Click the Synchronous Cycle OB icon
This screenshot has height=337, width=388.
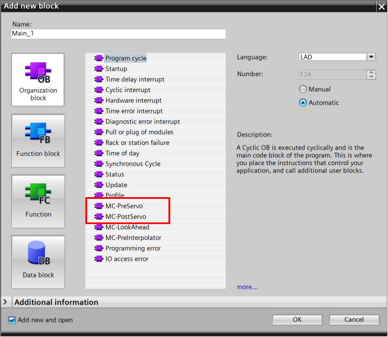99,163
